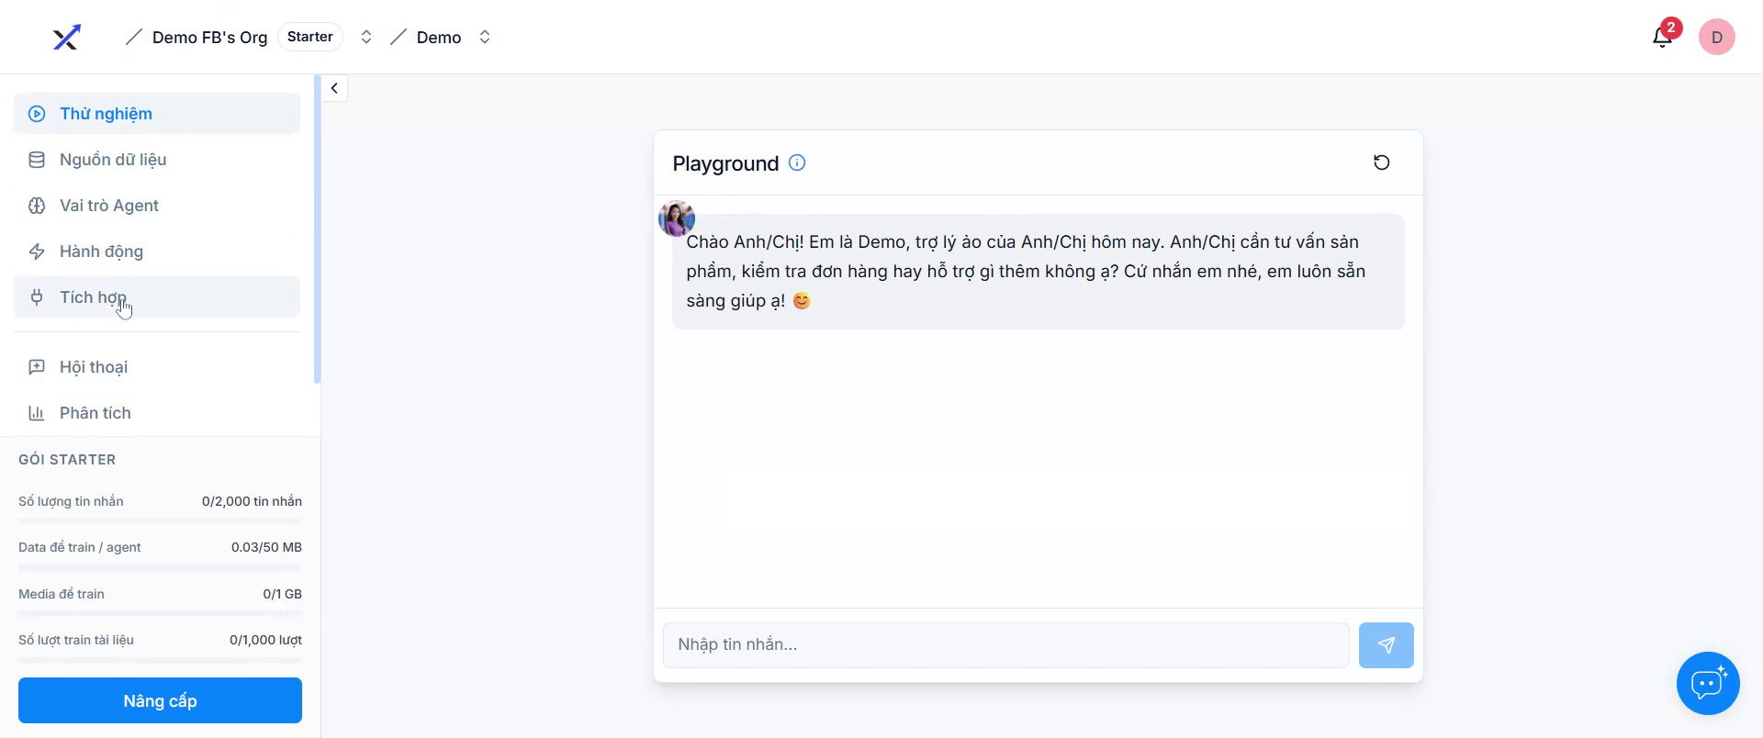Click the Demo agent breadcrumb
1763x738 pixels.
click(x=439, y=38)
